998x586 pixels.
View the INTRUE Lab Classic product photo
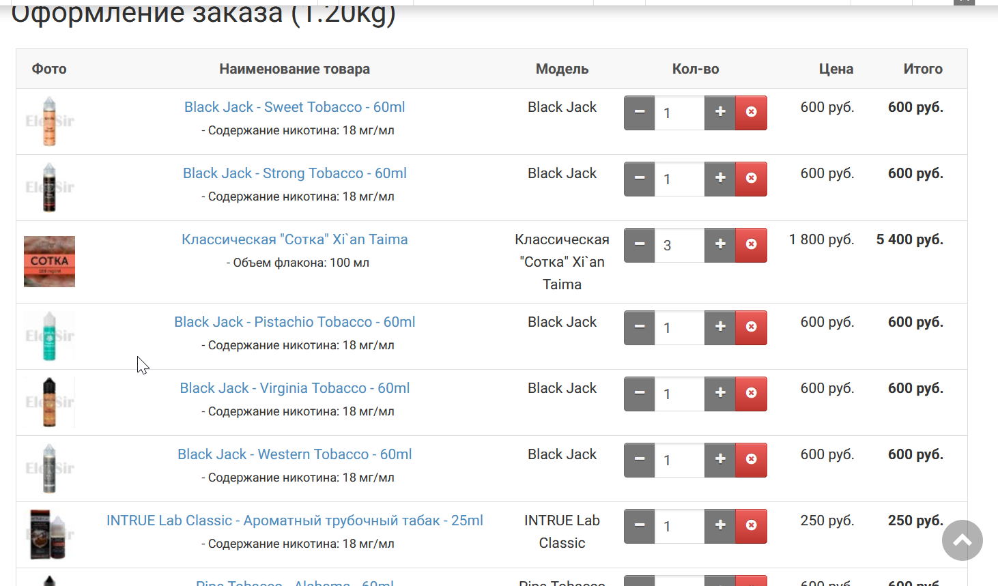tap(49, 535)
